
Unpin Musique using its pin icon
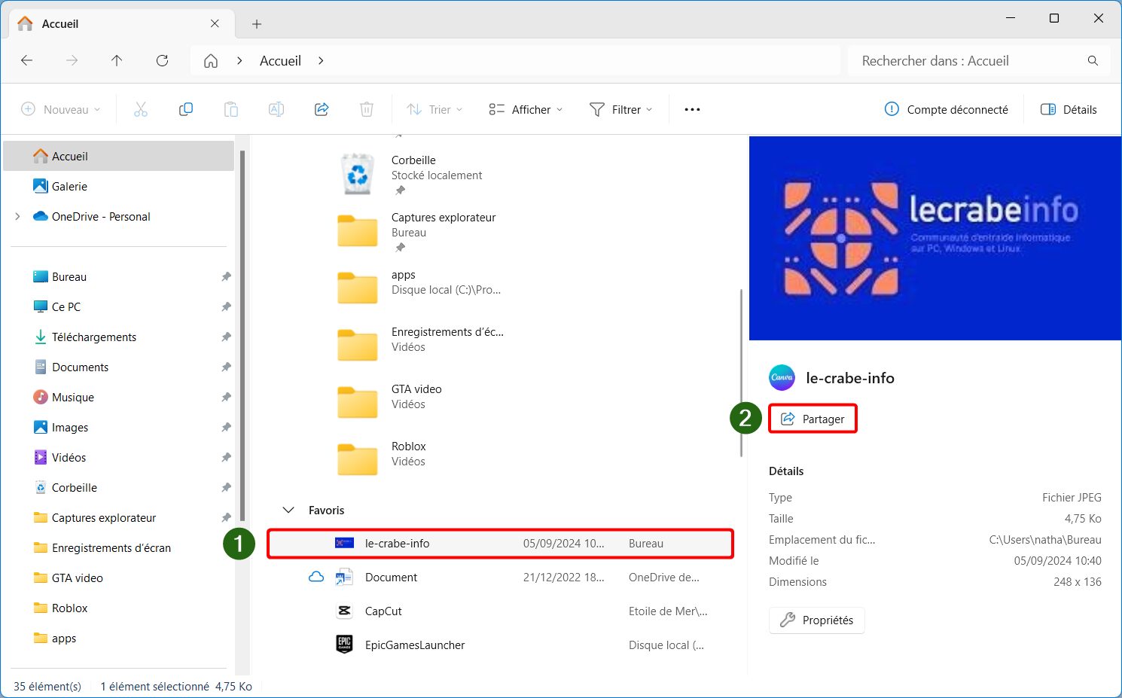(226, 397)
